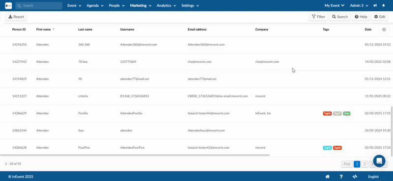The height and width of the screenshot is (181, 393).
Task: Change language from English in footer
Action: click(373, 177)
